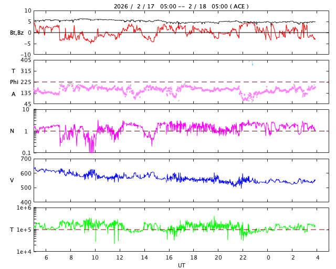This screenshot has width=336, height=269.
Task: Click the 12 tick on the UT axis
Action: (120, 257)
